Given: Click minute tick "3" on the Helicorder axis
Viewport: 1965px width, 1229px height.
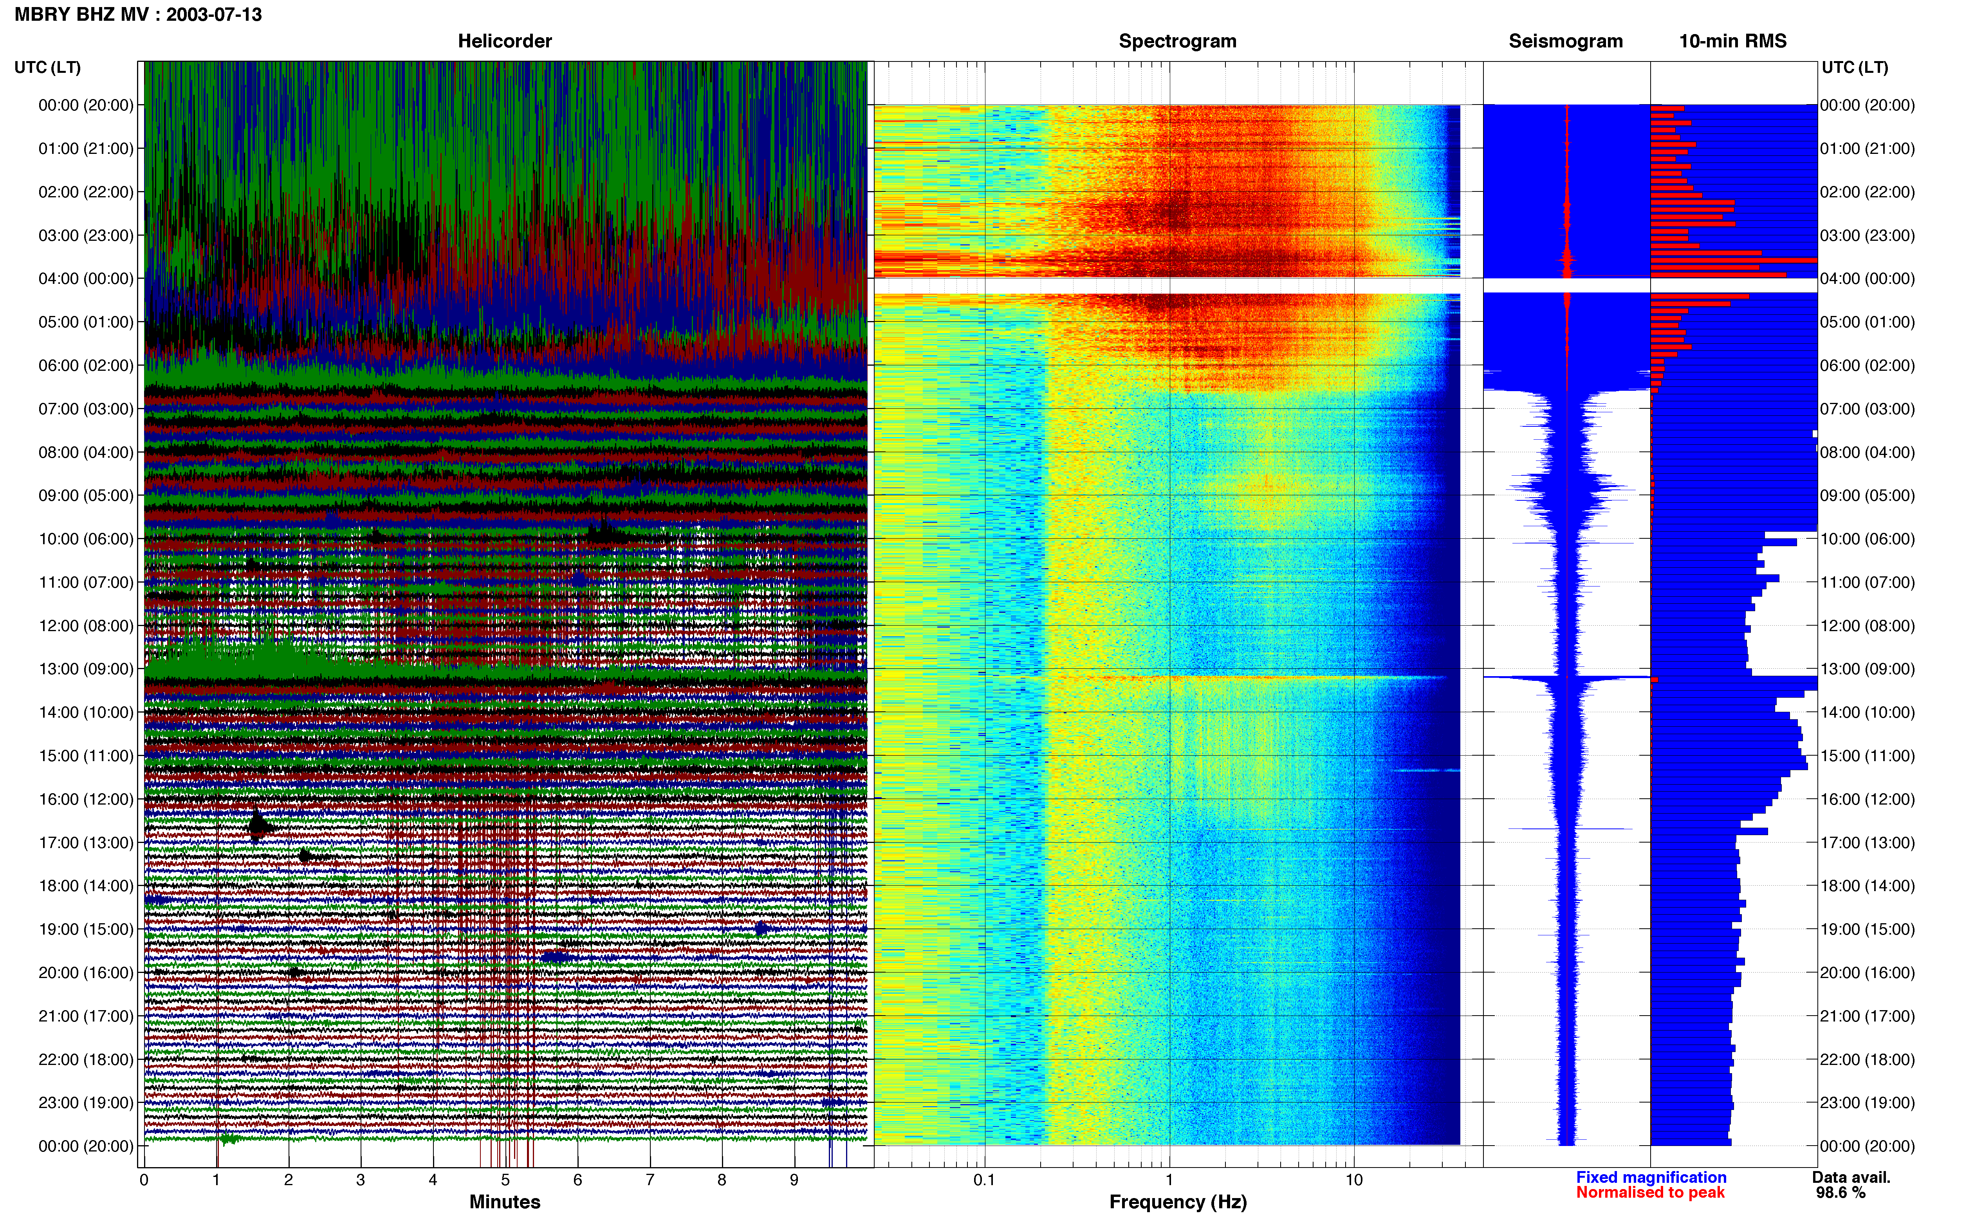Looking at the screenshot, I should [361, 1180].
